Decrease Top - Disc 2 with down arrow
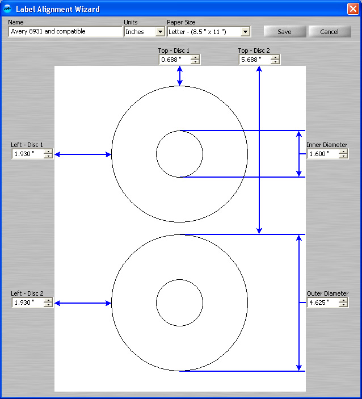362x399 pixels. [275, 62]
